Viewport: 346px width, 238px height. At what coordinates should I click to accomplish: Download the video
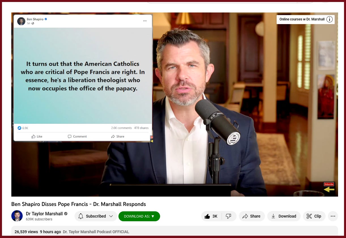pos(284,216)
